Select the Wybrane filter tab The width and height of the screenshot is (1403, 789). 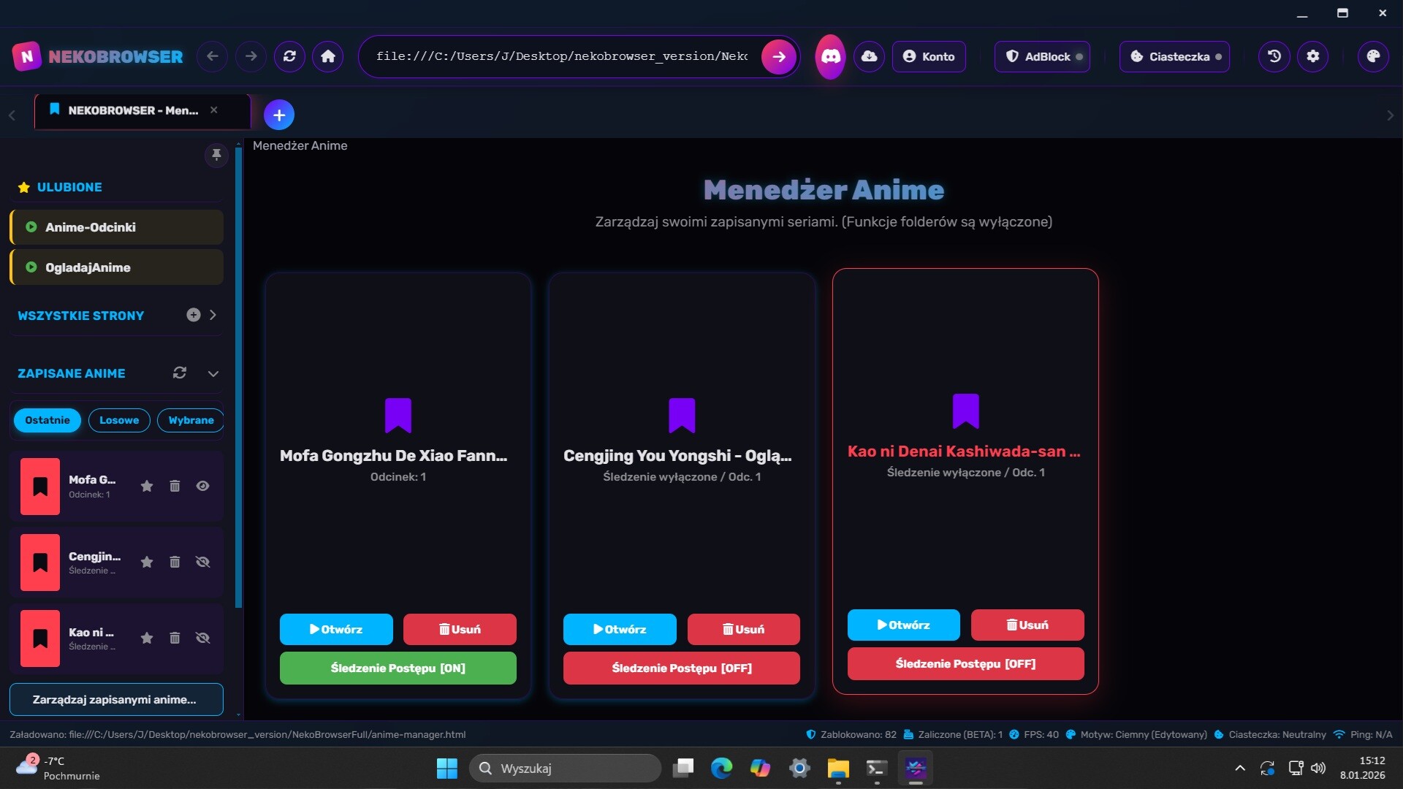point(190,420)
